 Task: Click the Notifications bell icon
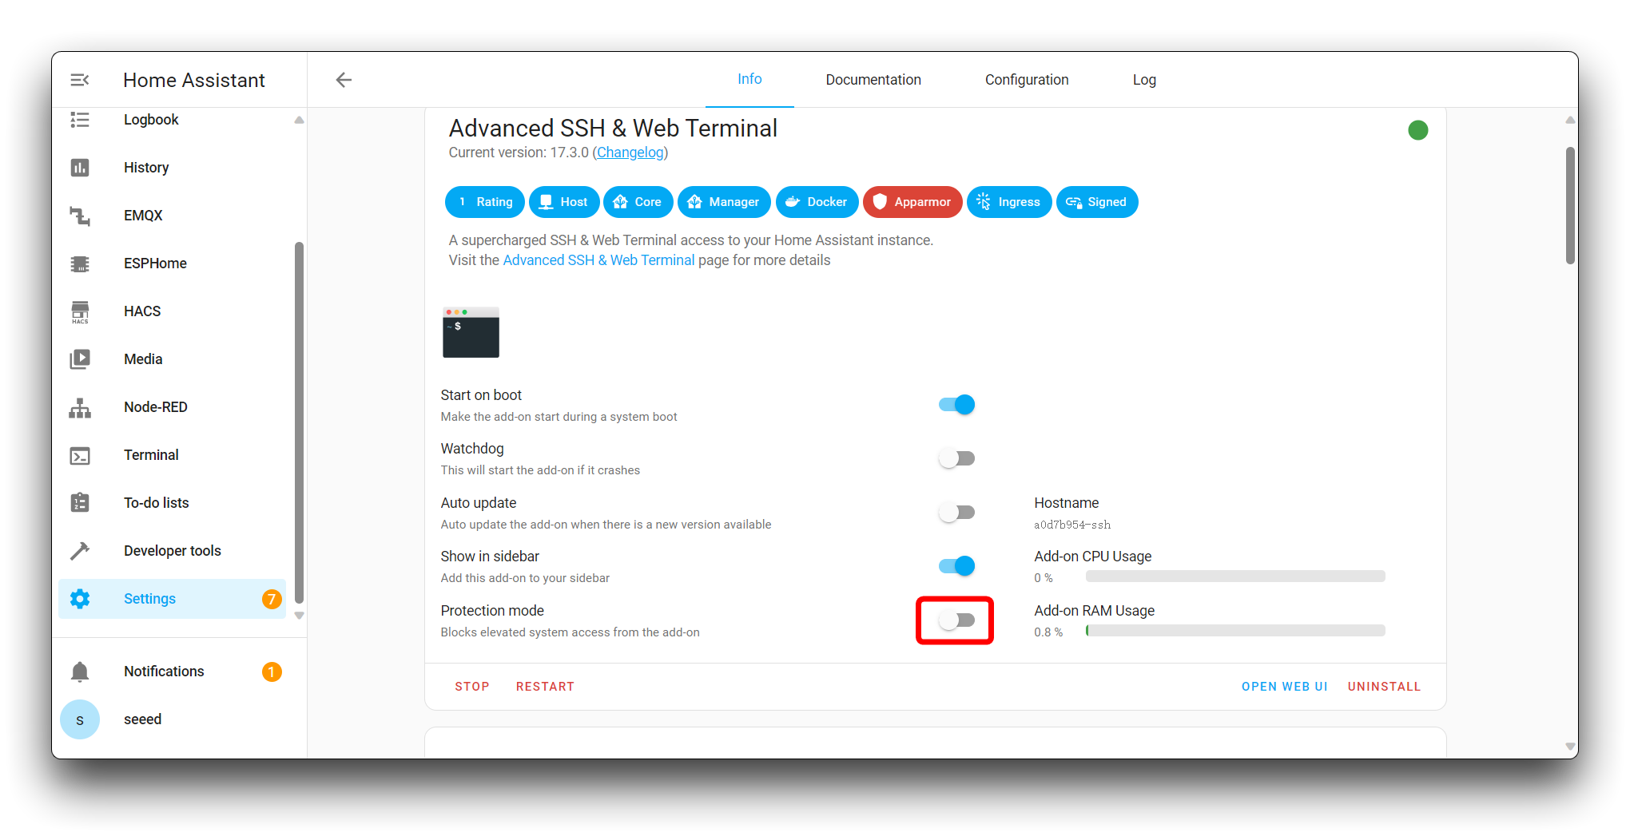[x=80, y=672]
